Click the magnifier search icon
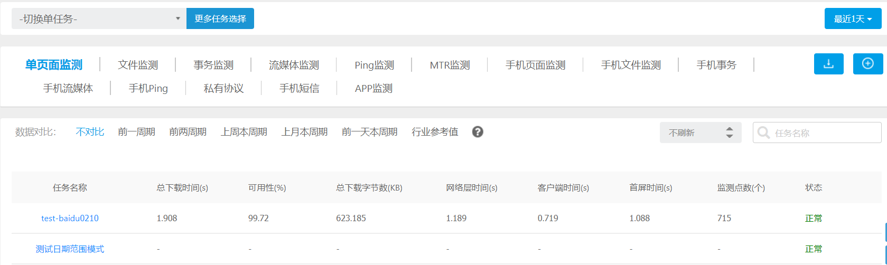 click(763, 132)
